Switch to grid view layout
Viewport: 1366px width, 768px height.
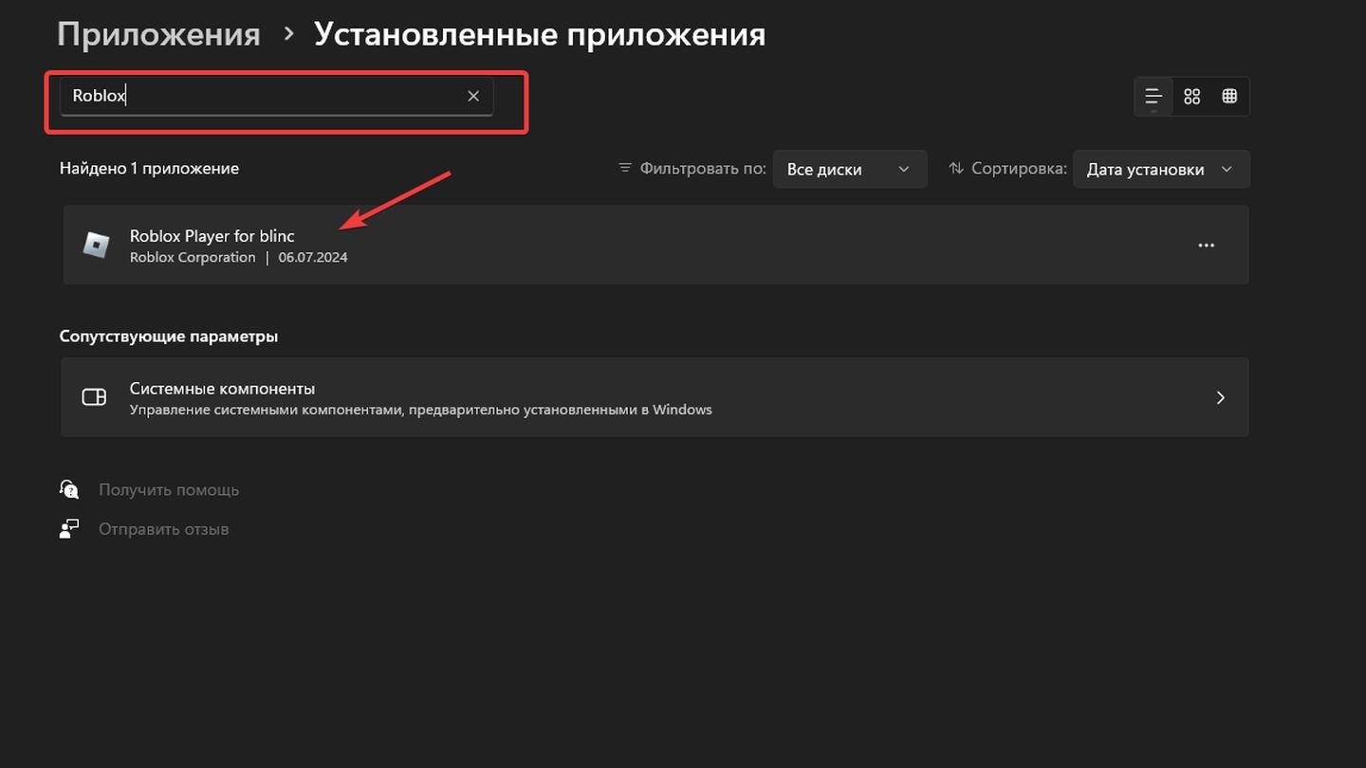click(x=1192, y=96)
